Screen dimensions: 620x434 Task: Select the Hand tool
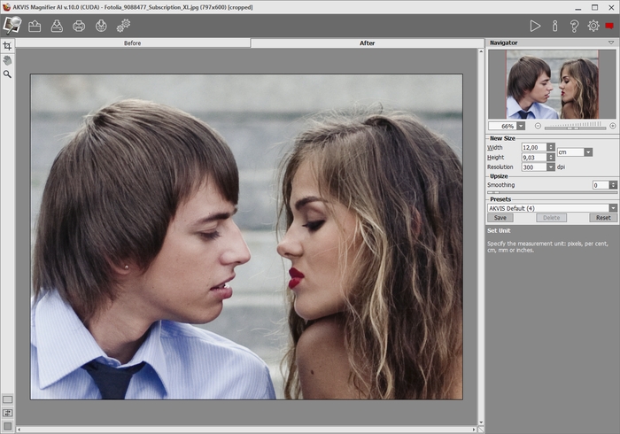[7, 60]
